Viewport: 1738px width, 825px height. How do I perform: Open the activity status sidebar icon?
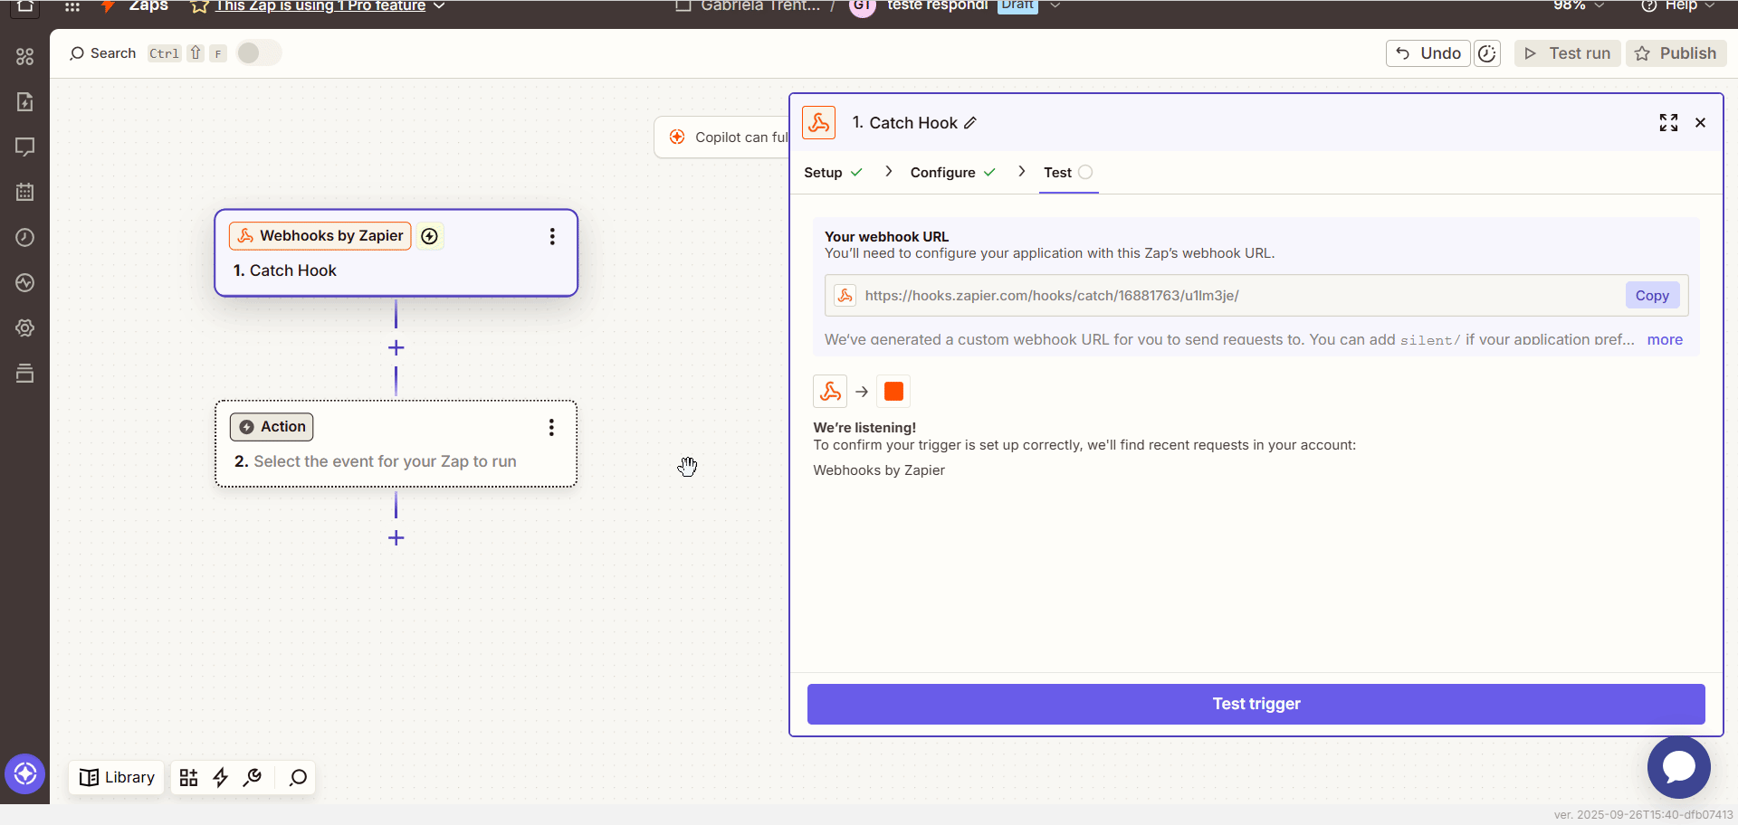click(x=24, y=282)
